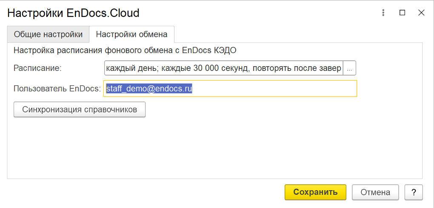Close the Настройки EnDocs.Cloud window

(421, 13)
